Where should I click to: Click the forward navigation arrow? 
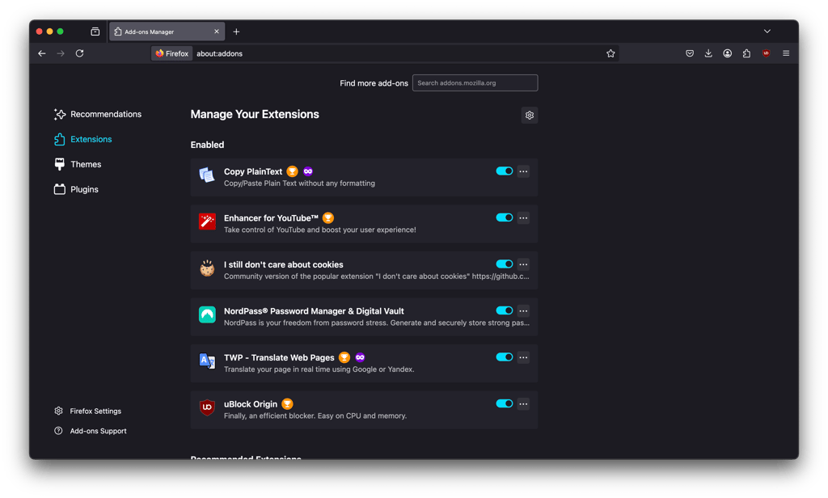click(x=61, y=53)
